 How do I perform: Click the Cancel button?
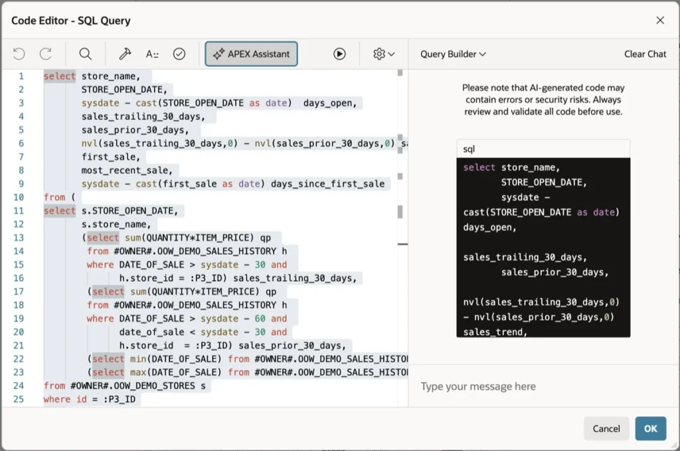click(606, 428)
